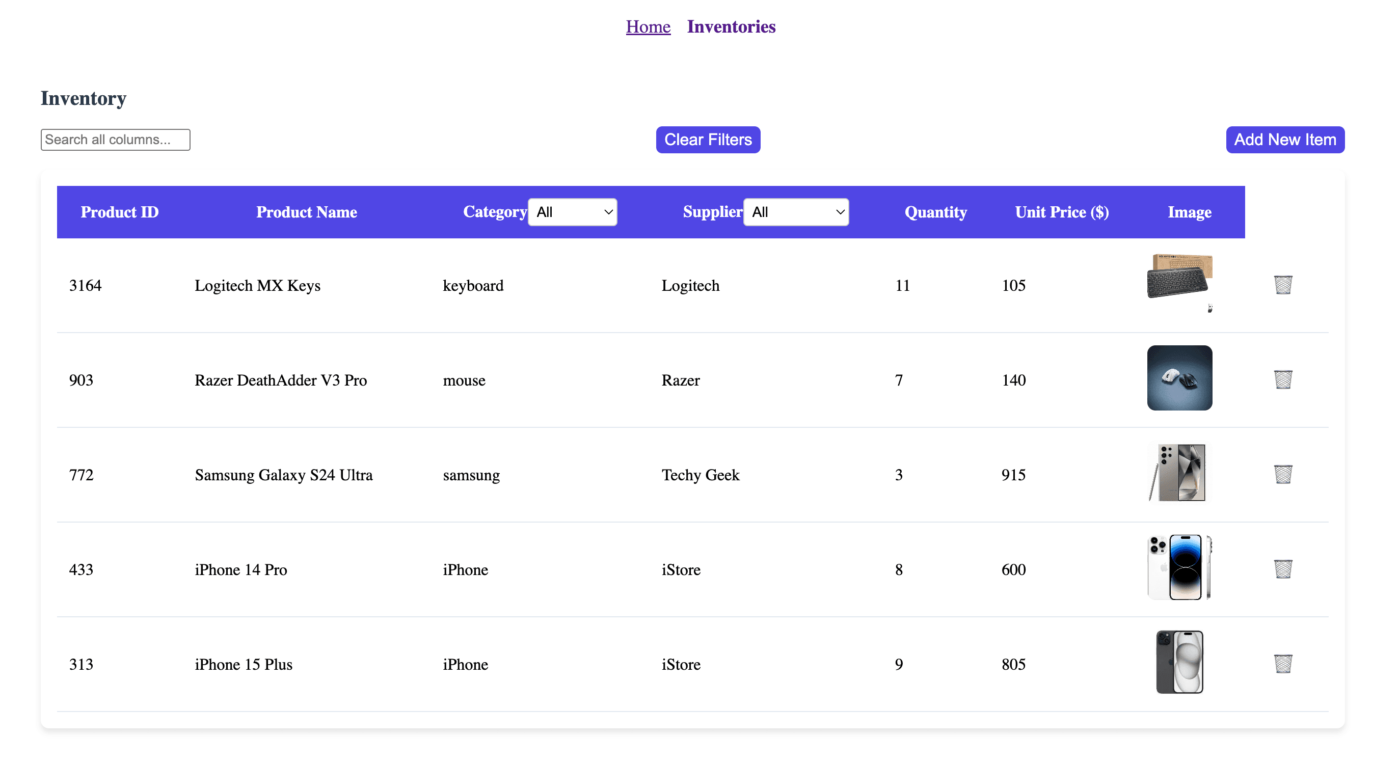Select the product name iPhone 14 Pro
The width and height of the screenshot is (1399, 764).
click(240, 569)
